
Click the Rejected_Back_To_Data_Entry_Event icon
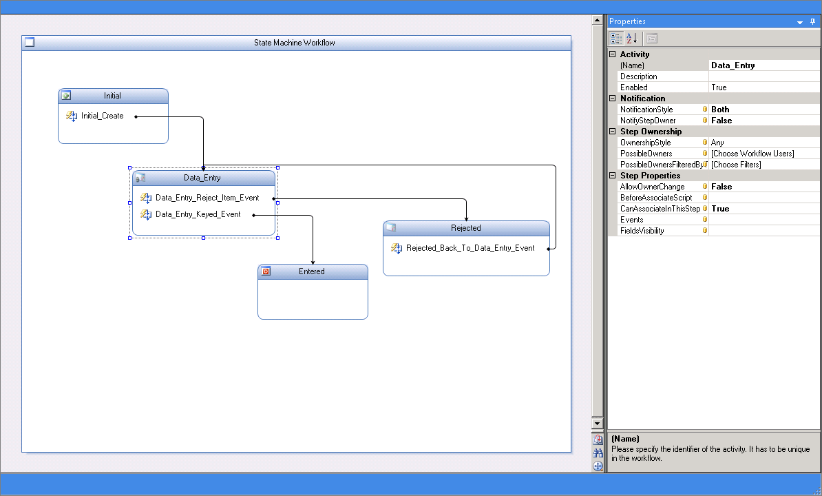point(397,248)
